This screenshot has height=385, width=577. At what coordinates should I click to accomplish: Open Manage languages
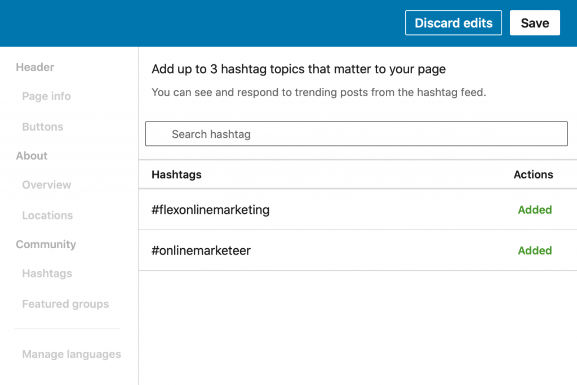(x=72, y=354)
